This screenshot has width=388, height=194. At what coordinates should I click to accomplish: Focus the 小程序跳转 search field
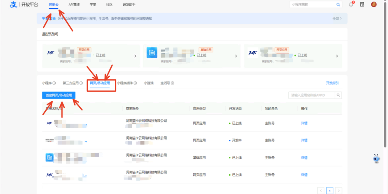click(313, 5)
